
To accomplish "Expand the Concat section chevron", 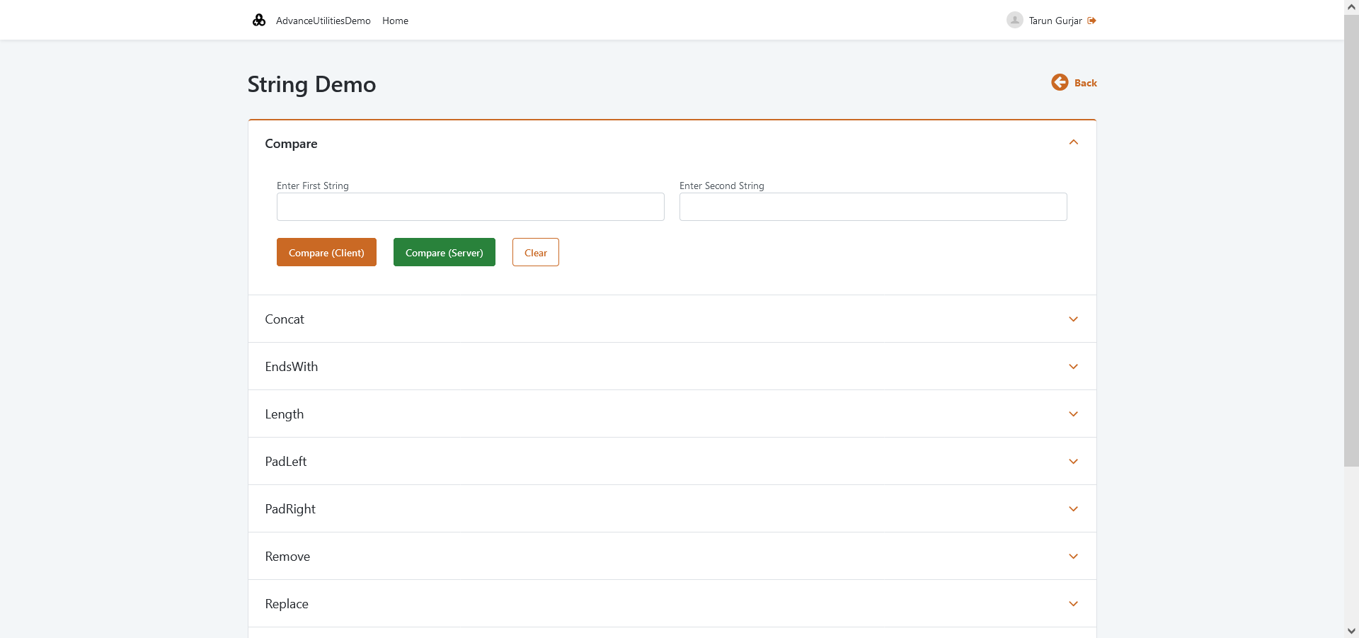I will click(x=1073, y=319).
